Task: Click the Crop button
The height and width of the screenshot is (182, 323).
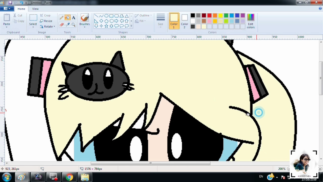Action: point(45,15)
